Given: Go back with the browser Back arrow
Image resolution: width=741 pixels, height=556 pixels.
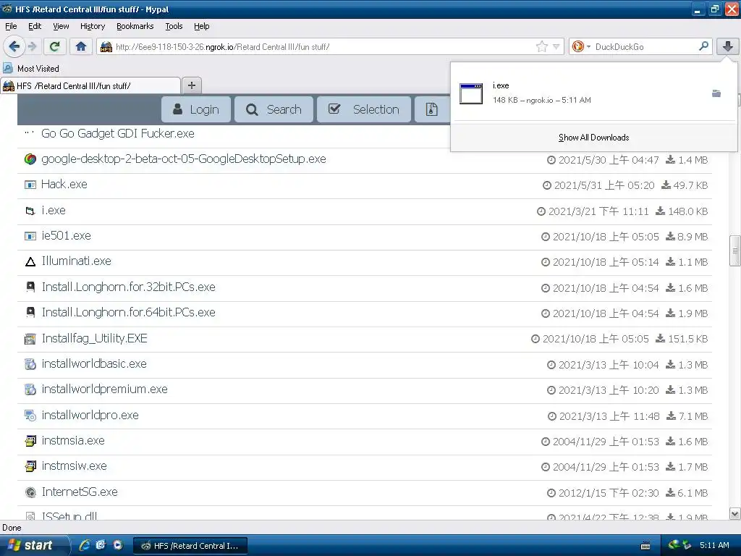Looking at the screenshot, I should pyautogui.click(x=14, y=46).
